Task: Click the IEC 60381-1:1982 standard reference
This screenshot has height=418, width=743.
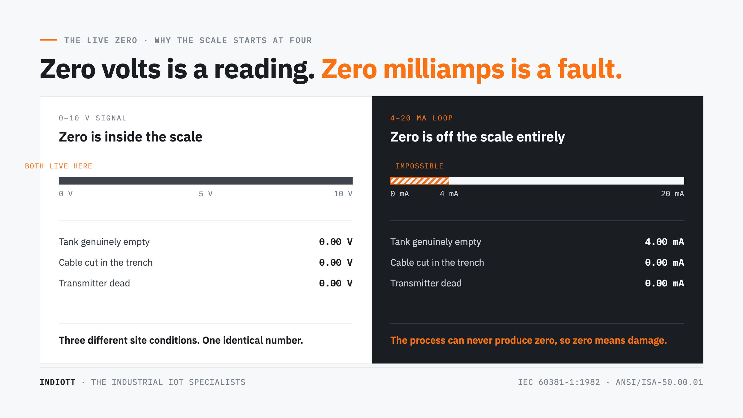Action: click(x=559, y=382)
